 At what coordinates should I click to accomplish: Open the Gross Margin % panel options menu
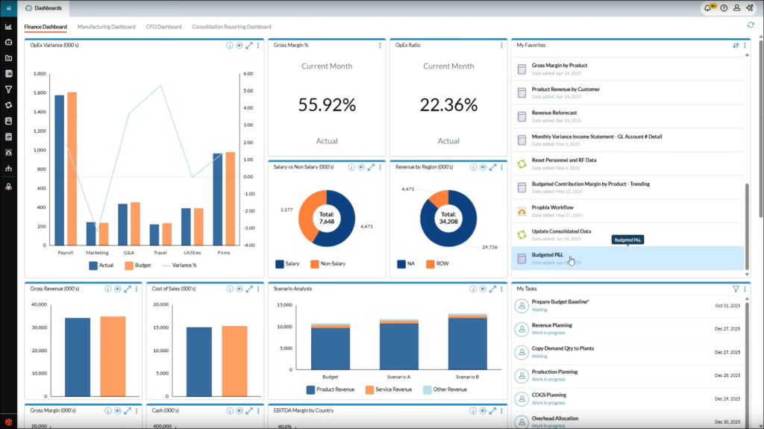(x=380, y=46)
